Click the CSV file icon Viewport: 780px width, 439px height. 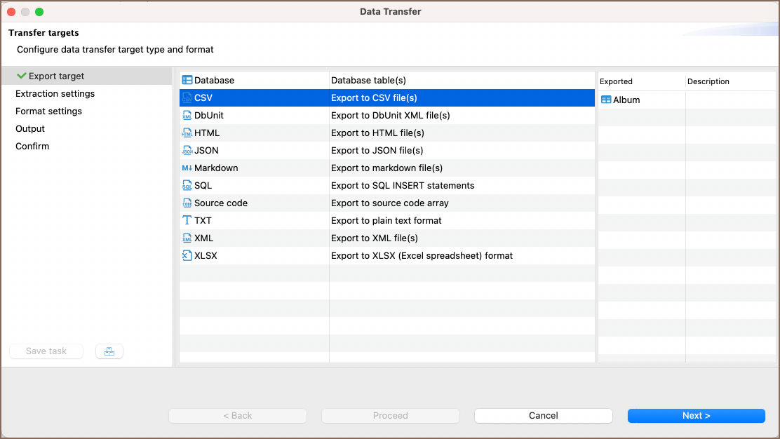coord(187,98)
